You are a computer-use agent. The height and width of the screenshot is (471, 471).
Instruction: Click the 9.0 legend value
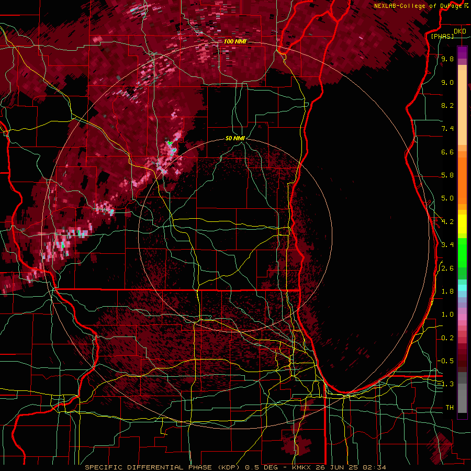447,82
